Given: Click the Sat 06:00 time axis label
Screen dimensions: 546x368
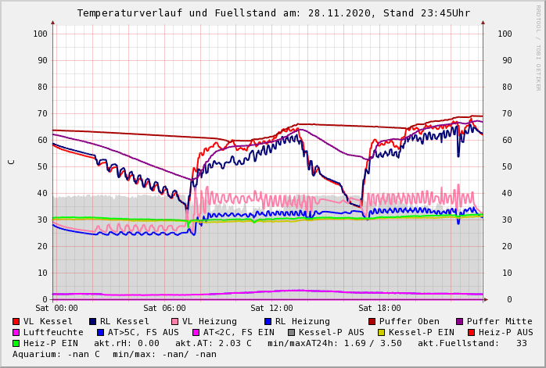Looking at the screenshot, I should pyautogui.click(x=164, y=309).
